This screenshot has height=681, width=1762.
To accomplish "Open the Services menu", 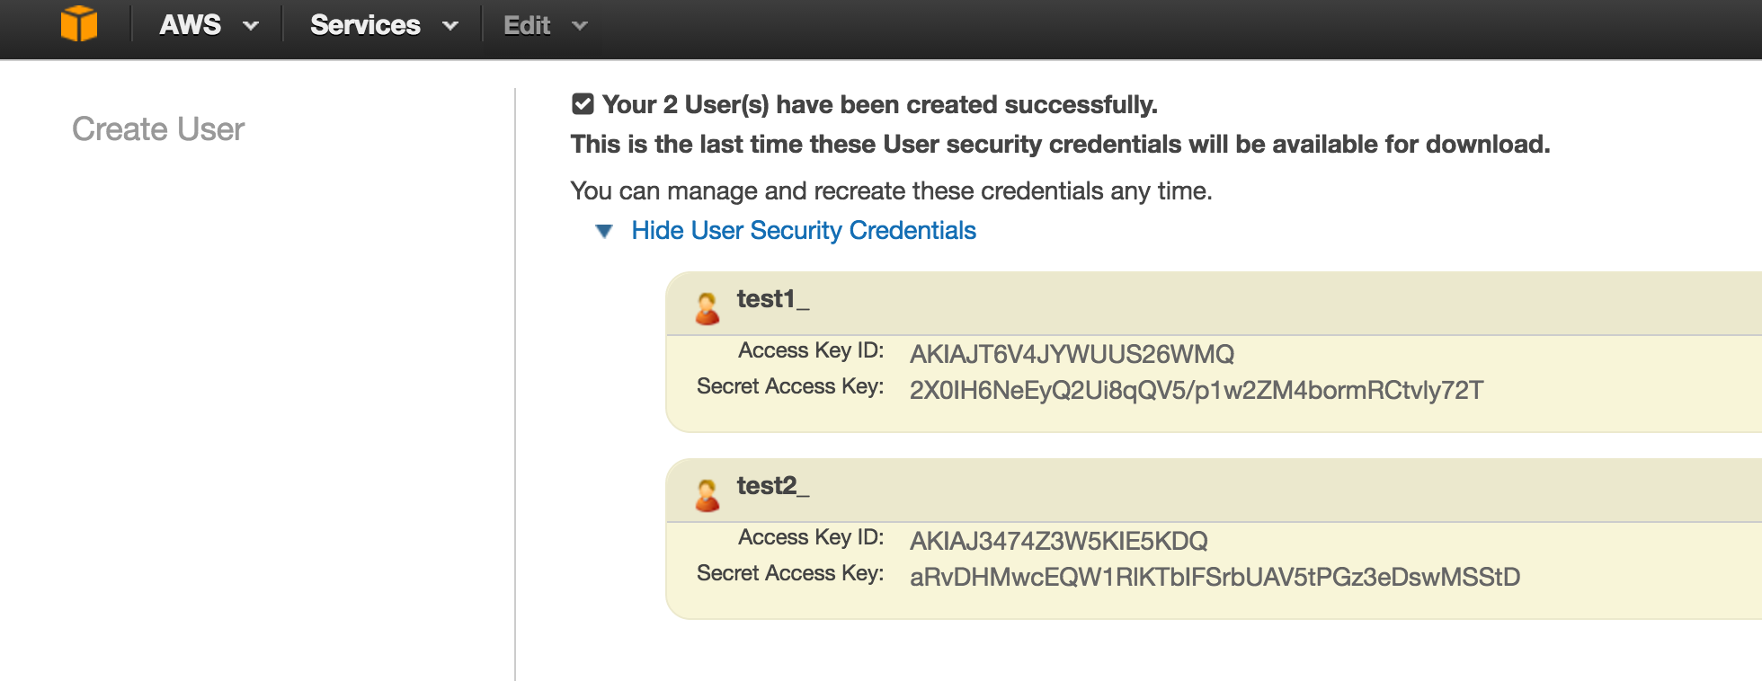I will coord(365,25).
